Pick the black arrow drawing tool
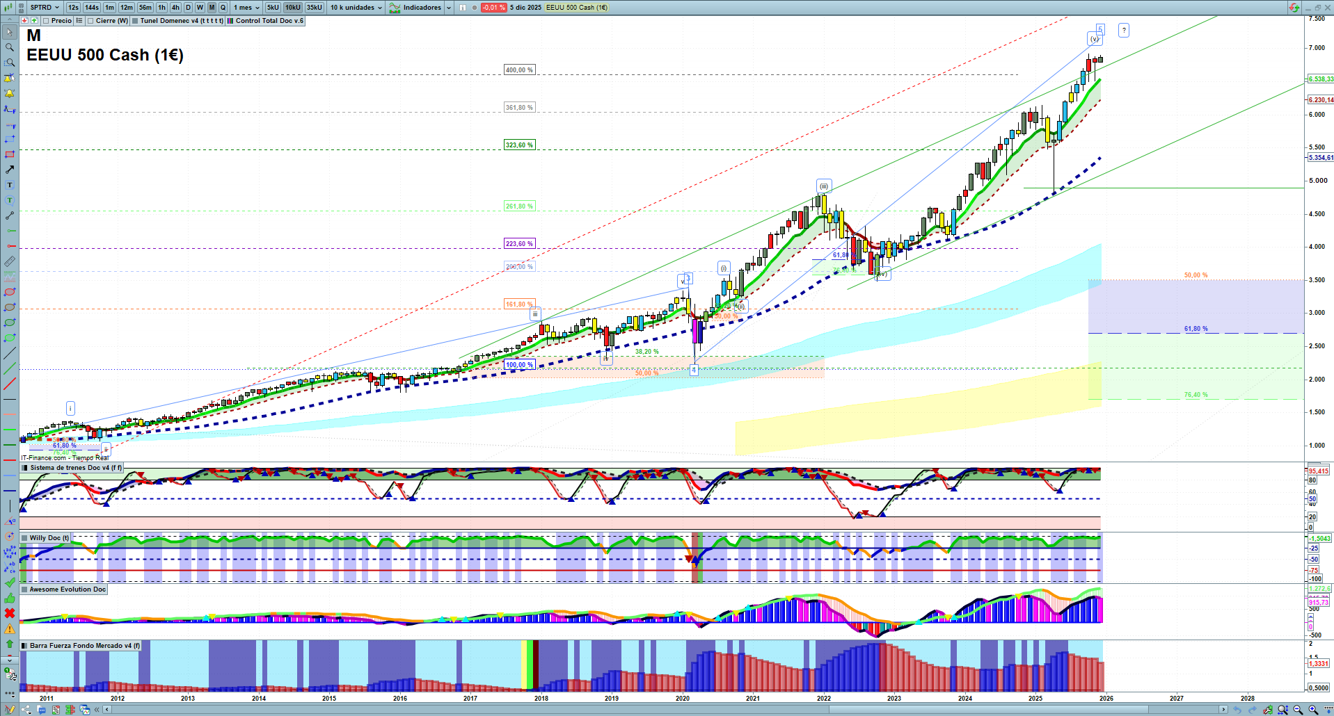The height and width of the screenshot is (716, 1334). point(10,170)
